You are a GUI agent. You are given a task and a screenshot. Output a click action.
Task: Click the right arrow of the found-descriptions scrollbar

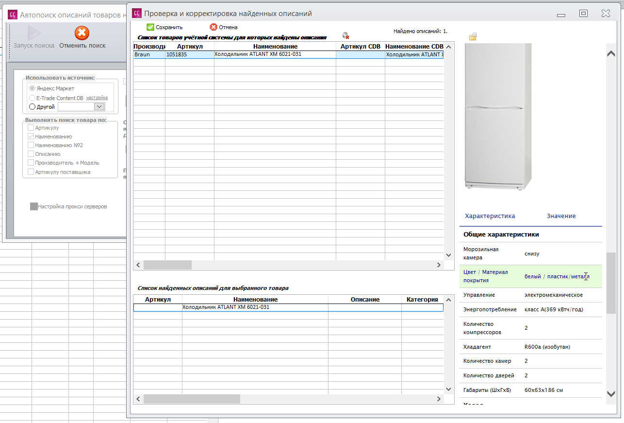pyautogui.click(x=439, y=399)
